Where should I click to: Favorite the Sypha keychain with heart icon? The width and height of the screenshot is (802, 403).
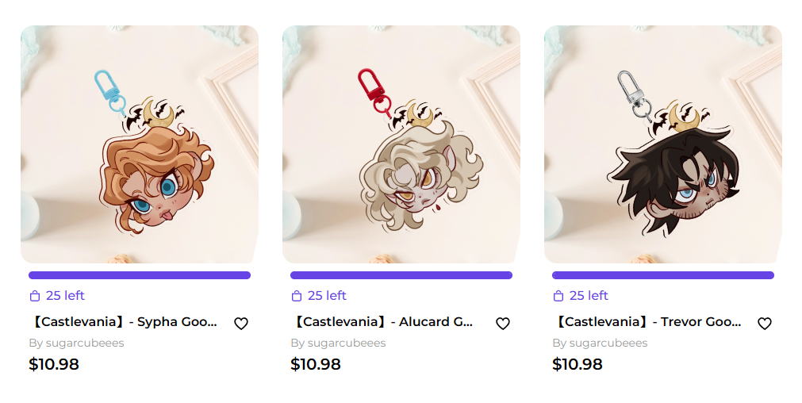(241, 323)
